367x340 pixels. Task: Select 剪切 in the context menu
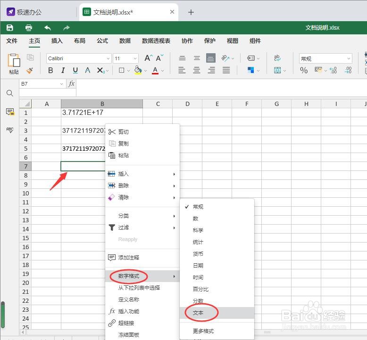click(x=142, y=132)
